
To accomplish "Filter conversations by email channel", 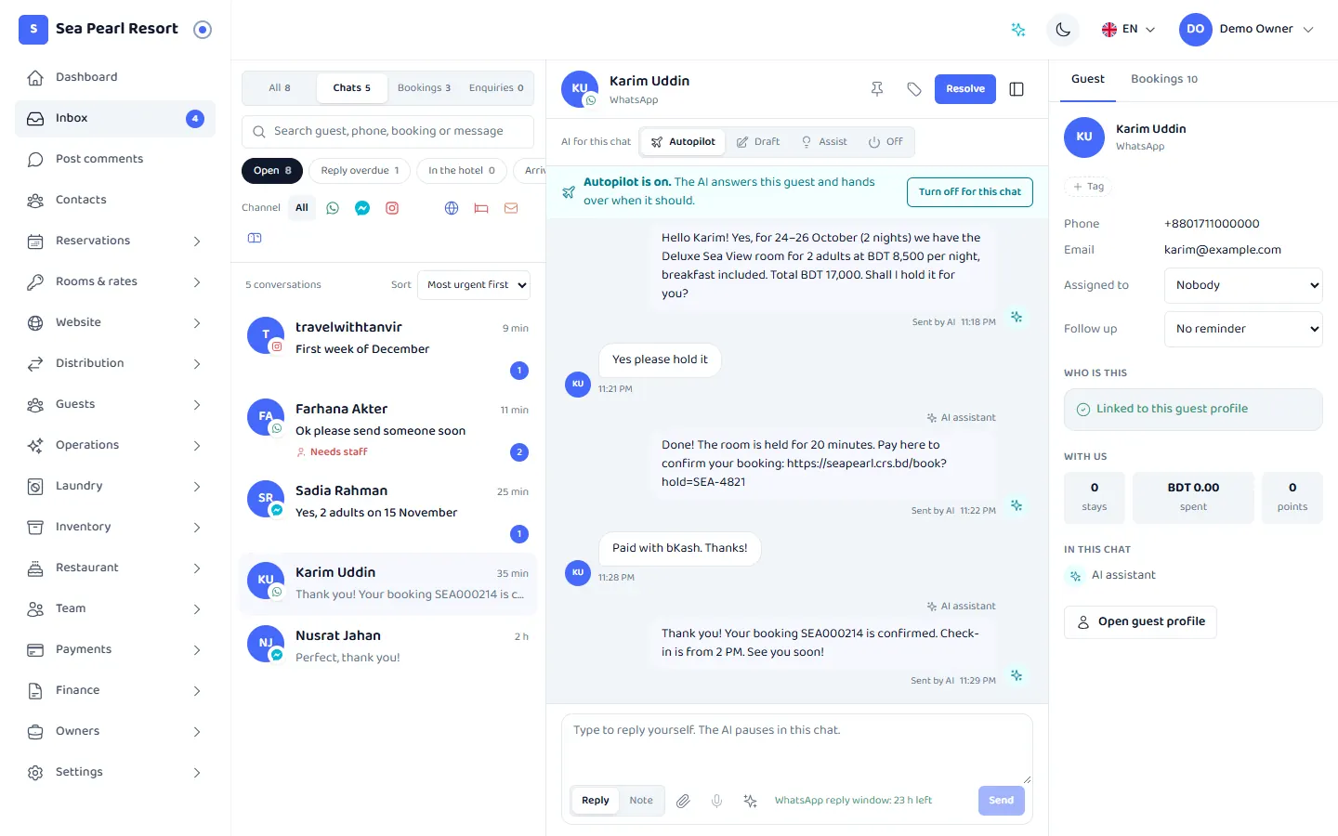I will [x=511, y=208].
